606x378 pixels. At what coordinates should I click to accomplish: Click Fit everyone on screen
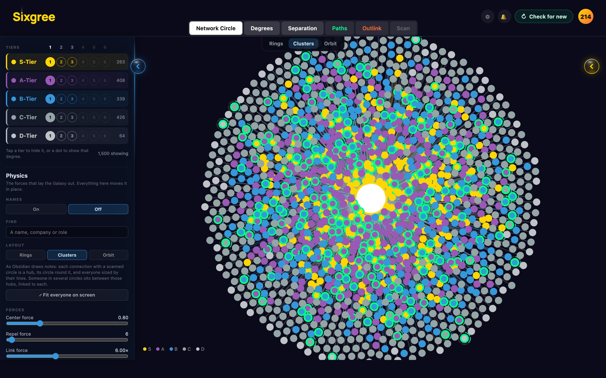67,295
